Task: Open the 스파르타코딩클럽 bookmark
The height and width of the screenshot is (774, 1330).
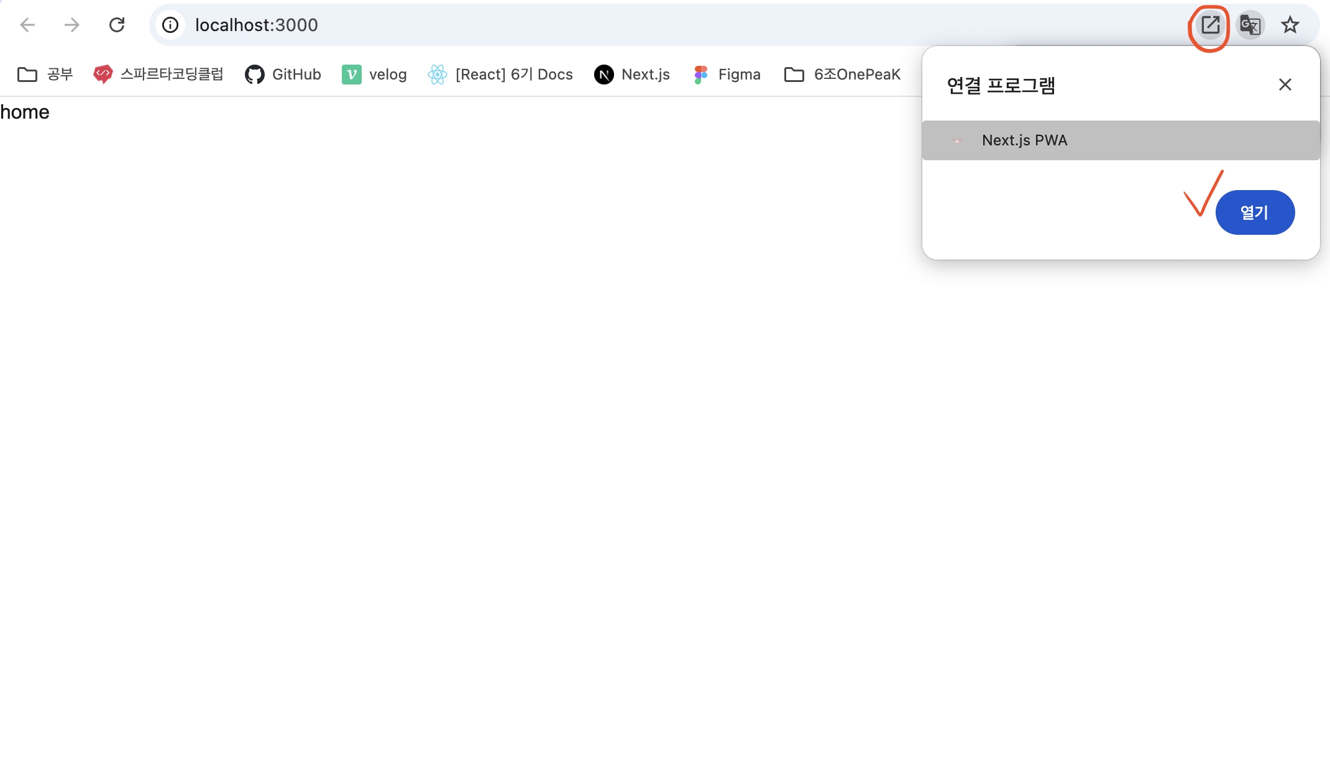Action: pyautogui.click(x=158, y=75)
